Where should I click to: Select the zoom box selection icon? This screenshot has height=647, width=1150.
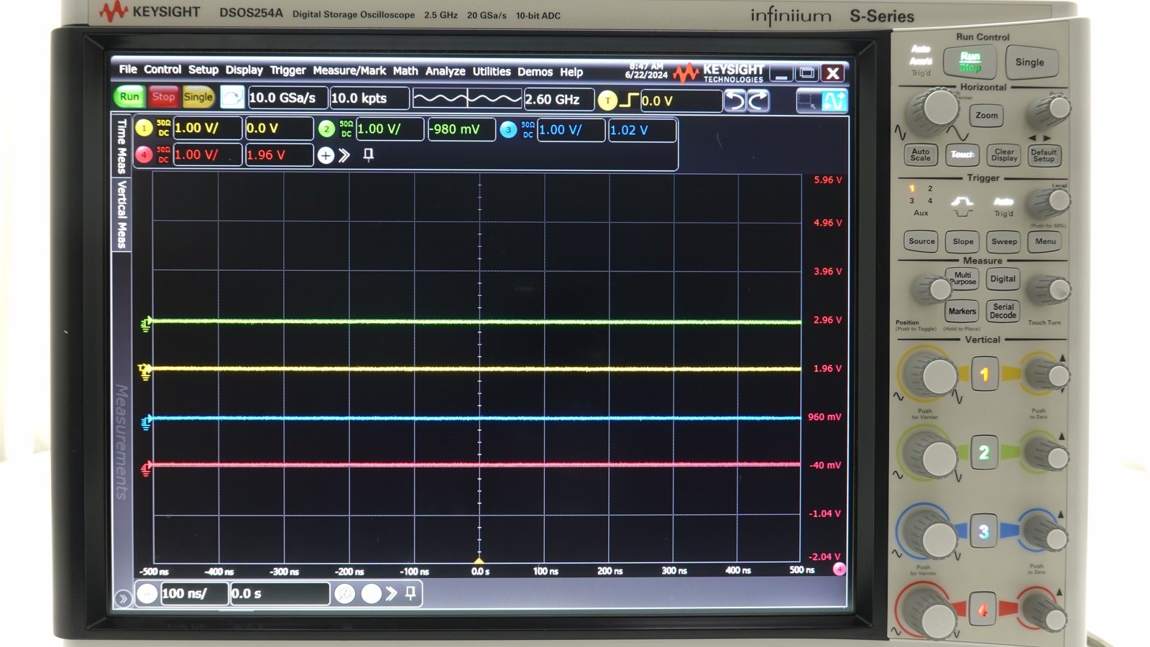coord(808,102)
